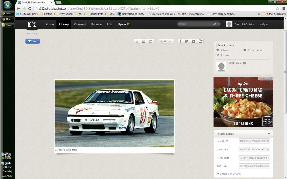Viewport: 287px width, 179px height.
Task: Share the photo by email icon
Action: pyautogui.click(x=193, y=41)
